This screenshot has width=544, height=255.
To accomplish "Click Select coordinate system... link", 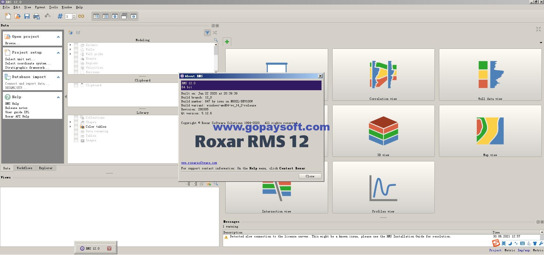I will (28, 63).
